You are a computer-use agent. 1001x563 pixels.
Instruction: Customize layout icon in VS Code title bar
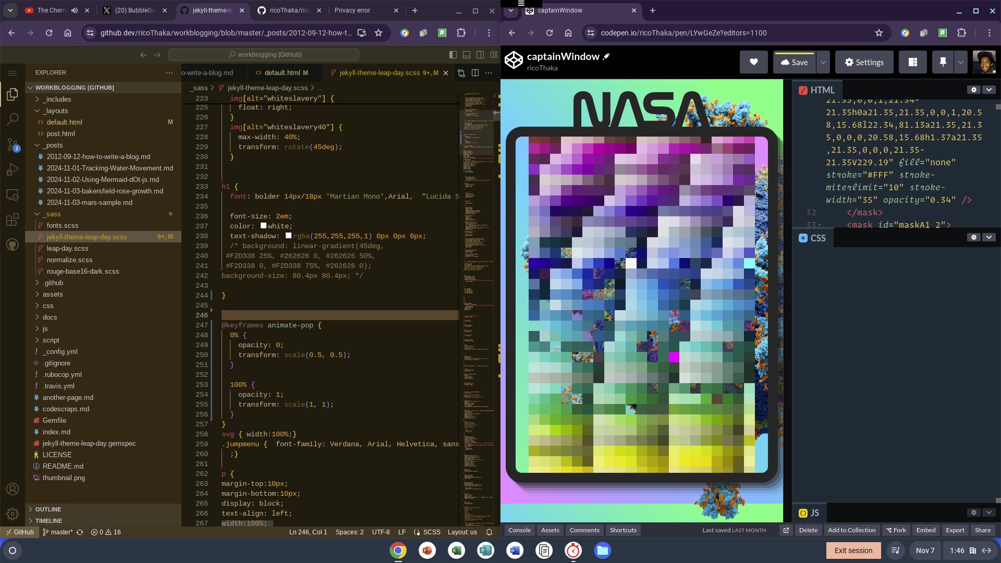pyautogui.click(x=494, y=54)
